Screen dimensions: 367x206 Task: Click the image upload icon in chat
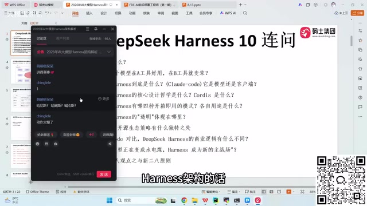click(46, 144)
